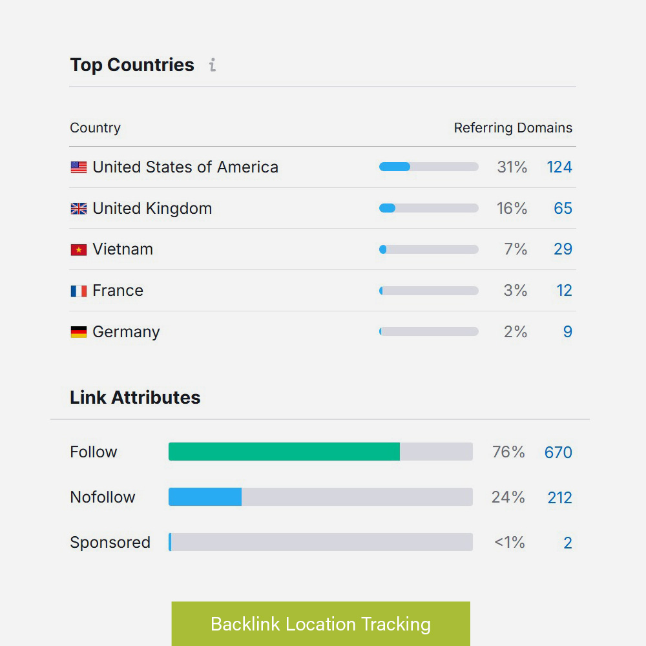Viewport: 646px width, 646px height.
Task: Click the United States percentage bar
Action: point(428,167)
